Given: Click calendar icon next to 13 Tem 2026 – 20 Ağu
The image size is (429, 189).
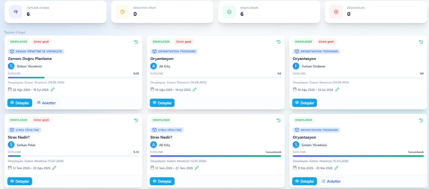Looking at the screenshot, I should (10, 168).
